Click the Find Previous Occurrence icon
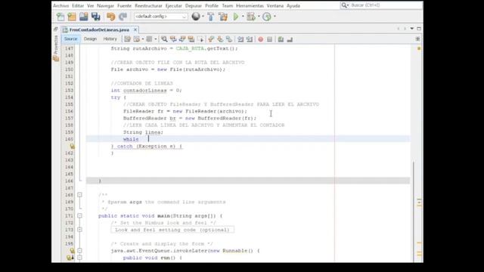The height and width of the screenshot is (272, 484). [173, 39]
